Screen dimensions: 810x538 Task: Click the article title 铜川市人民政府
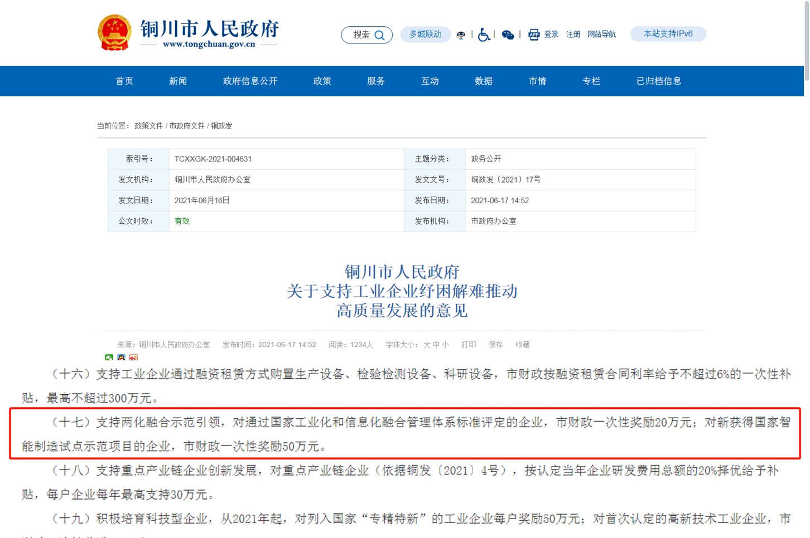(x=402, y=272)
